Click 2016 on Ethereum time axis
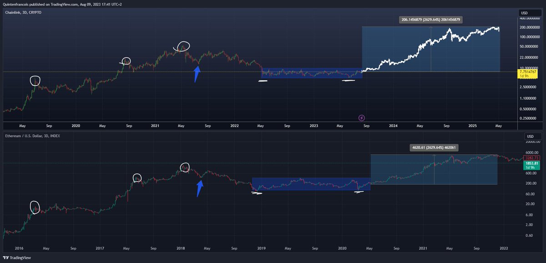546x263 pixels. pos(19,249)
